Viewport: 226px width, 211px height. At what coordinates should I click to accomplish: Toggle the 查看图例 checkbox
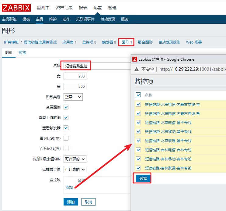pyautogui.click(x=66, y=107)
